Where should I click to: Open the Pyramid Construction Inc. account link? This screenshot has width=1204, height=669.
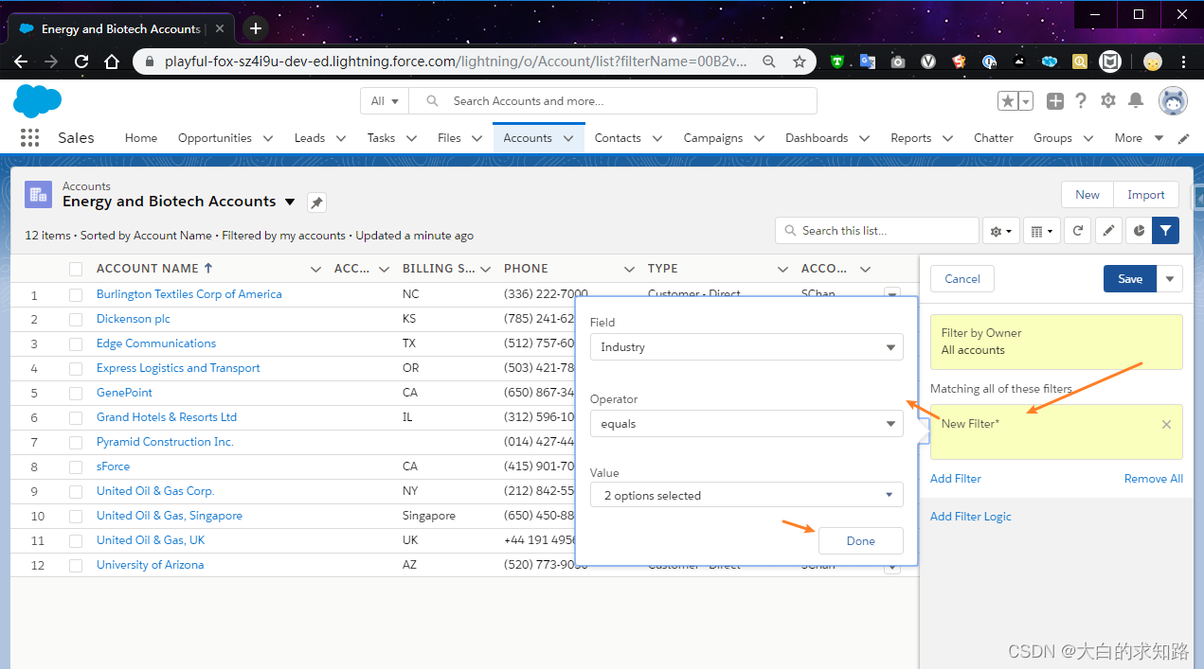[165, 441]
